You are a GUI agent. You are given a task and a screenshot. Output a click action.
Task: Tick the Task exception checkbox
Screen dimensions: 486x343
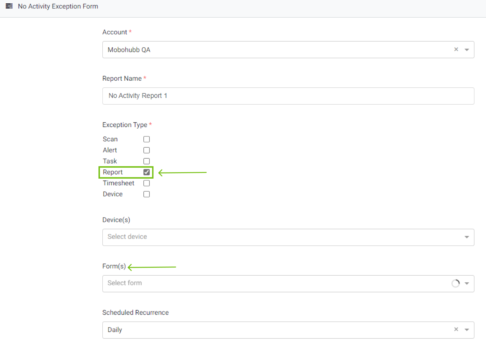146,161
